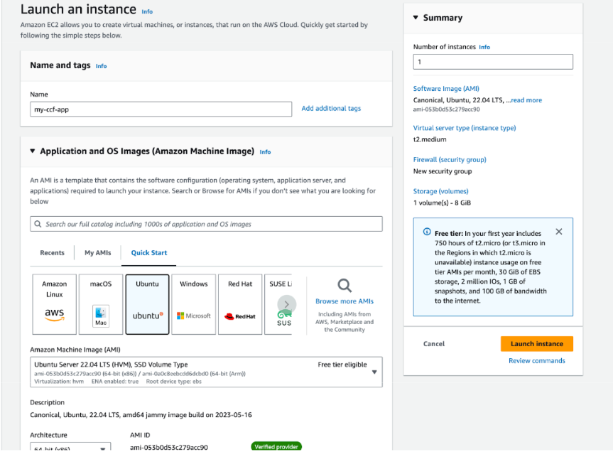
Task: Select the Red Hat AMI card
Action: [240, 304]
